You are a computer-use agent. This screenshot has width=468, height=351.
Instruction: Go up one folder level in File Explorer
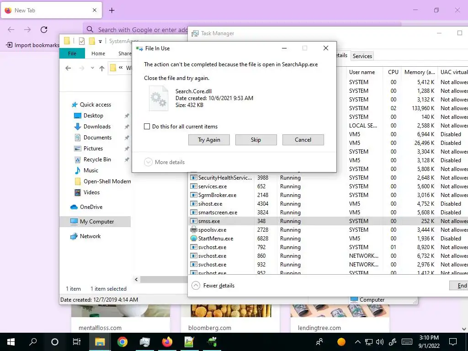click(102, 69)
